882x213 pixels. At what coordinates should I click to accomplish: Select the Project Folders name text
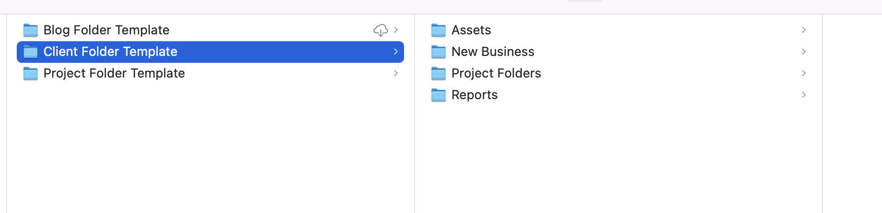[496, 73]
